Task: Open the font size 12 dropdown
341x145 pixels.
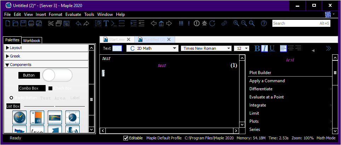Action: tap(241, 48)
